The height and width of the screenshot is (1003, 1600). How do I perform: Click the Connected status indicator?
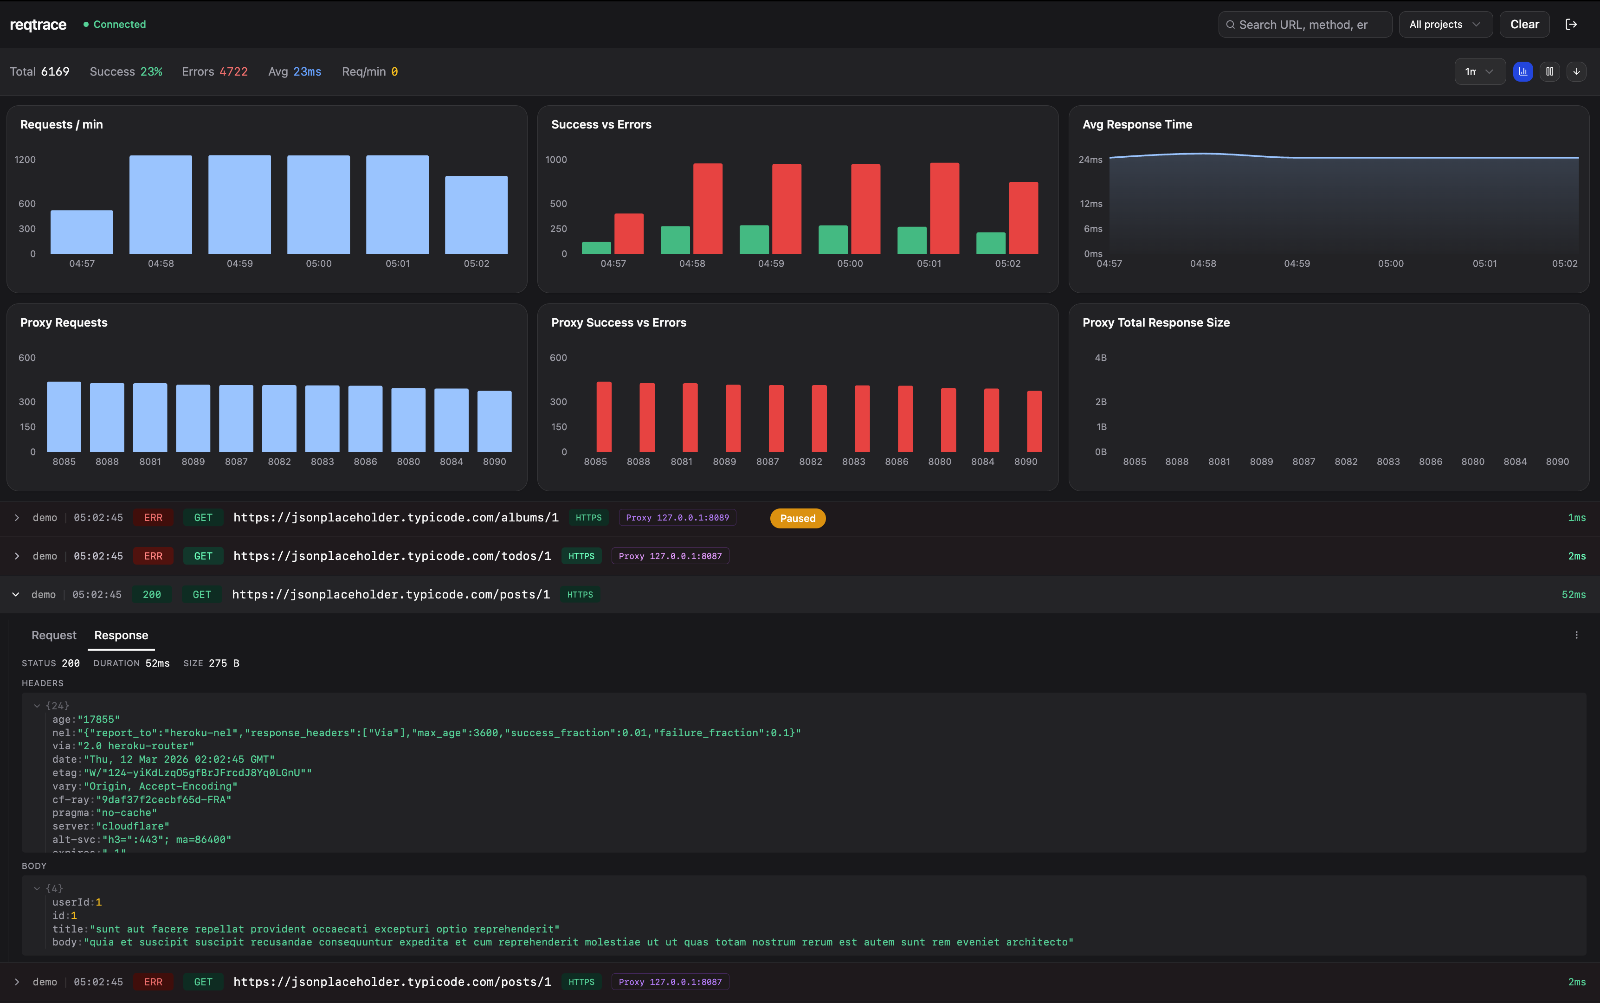pyautogui.click(x=114, y=24)
